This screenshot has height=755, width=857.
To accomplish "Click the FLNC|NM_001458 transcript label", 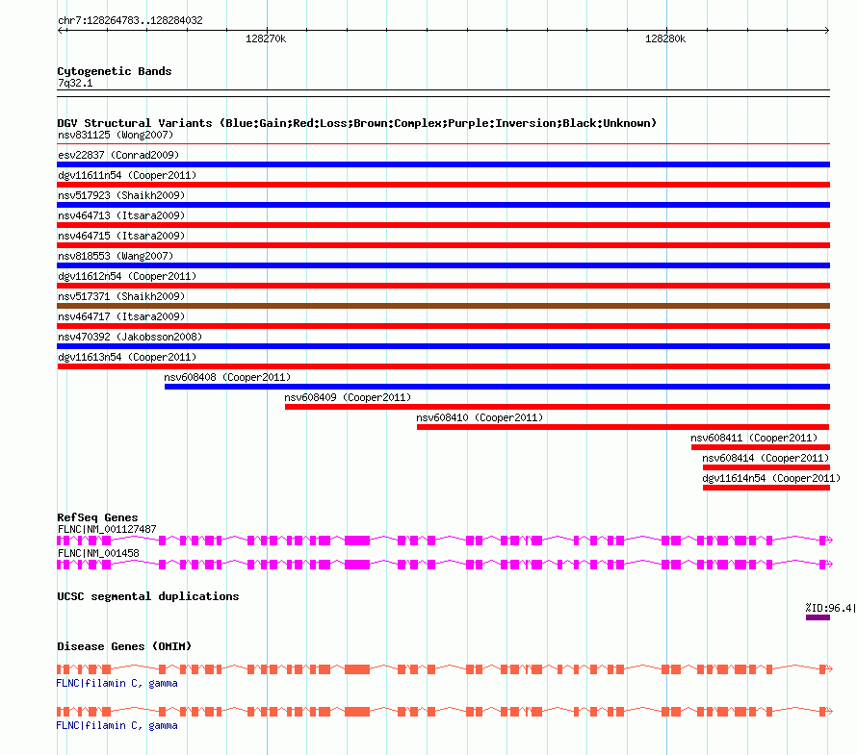I will tap(98, 553).
